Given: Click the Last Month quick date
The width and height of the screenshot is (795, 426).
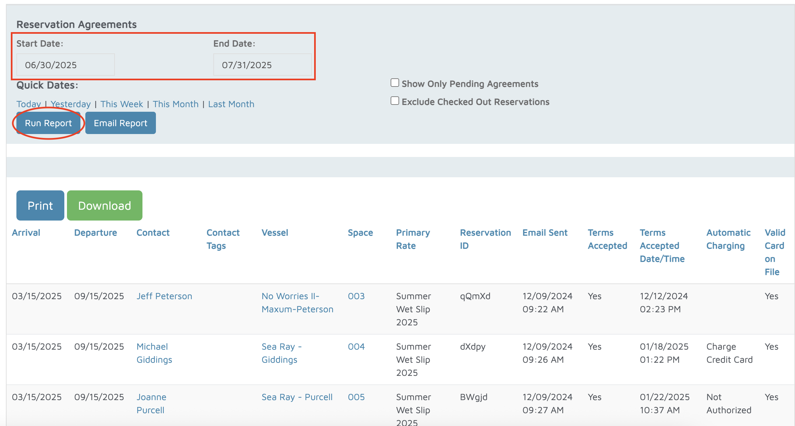Looking at the screenshot, I should point(231,104).
